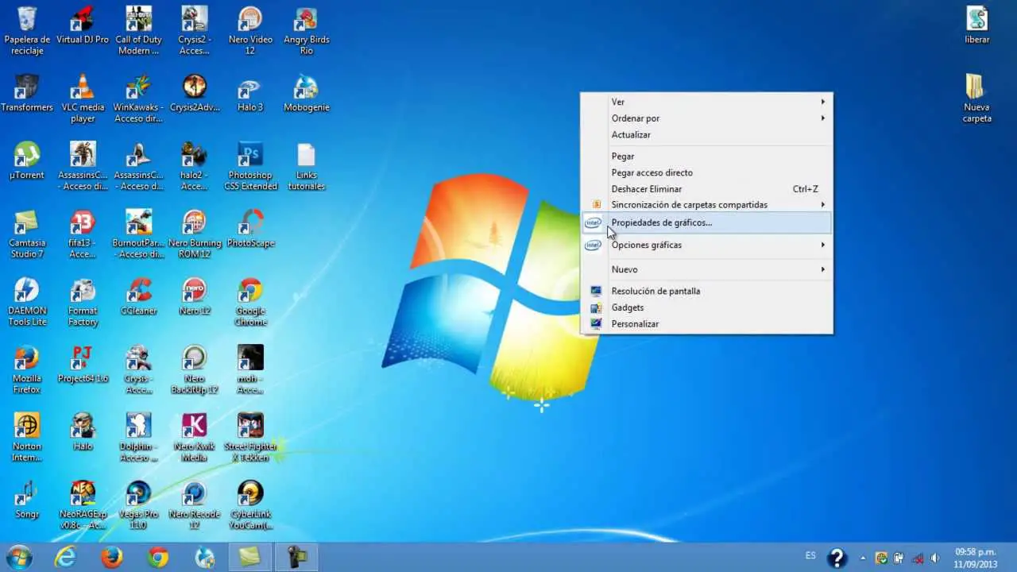Viewport: 1017px width, 572px height.
Task: Select the Virtual DJ Pro shortcut
Action: (x=83, y=25)
